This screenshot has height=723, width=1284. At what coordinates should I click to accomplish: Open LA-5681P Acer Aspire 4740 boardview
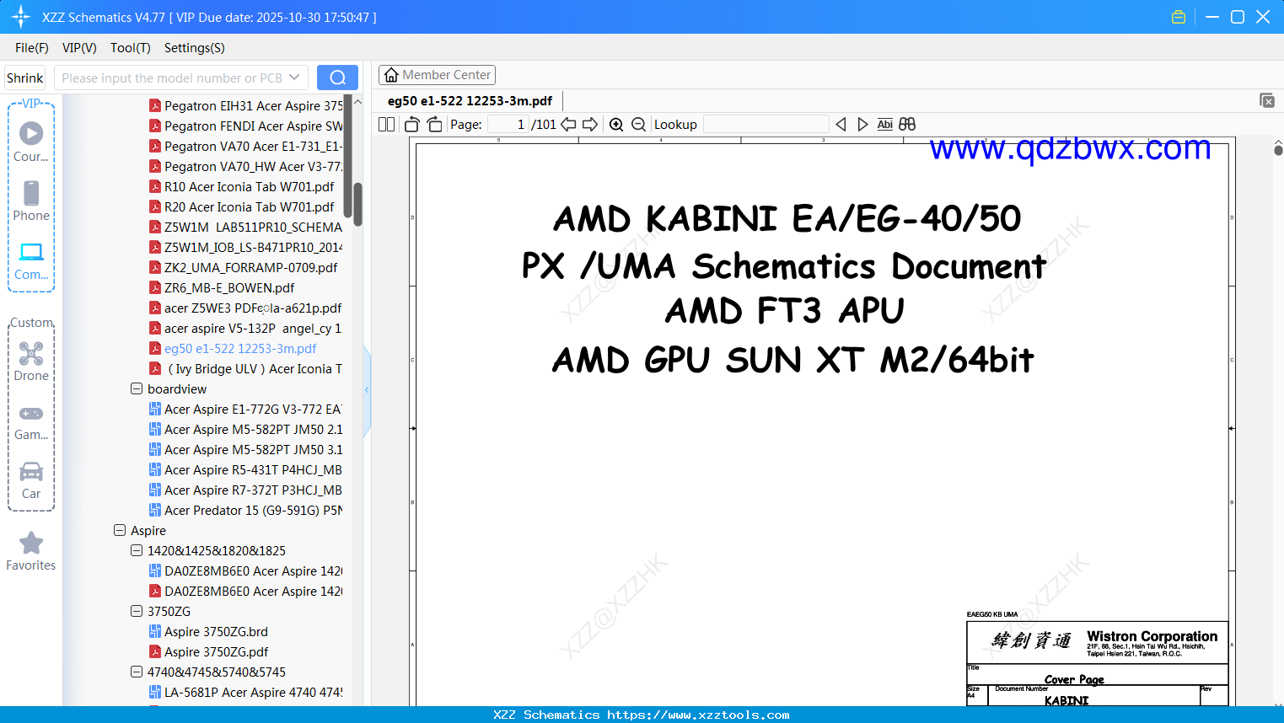pos(246,693)
